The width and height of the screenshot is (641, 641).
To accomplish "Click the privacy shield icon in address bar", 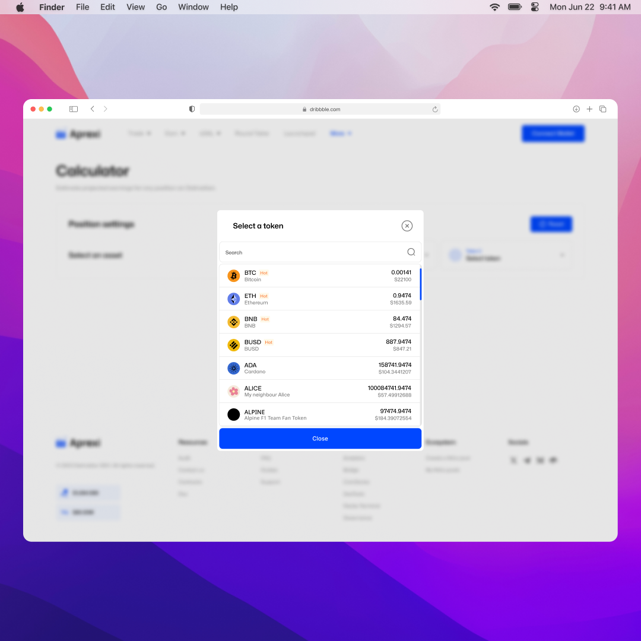I will tap(191, 109).
